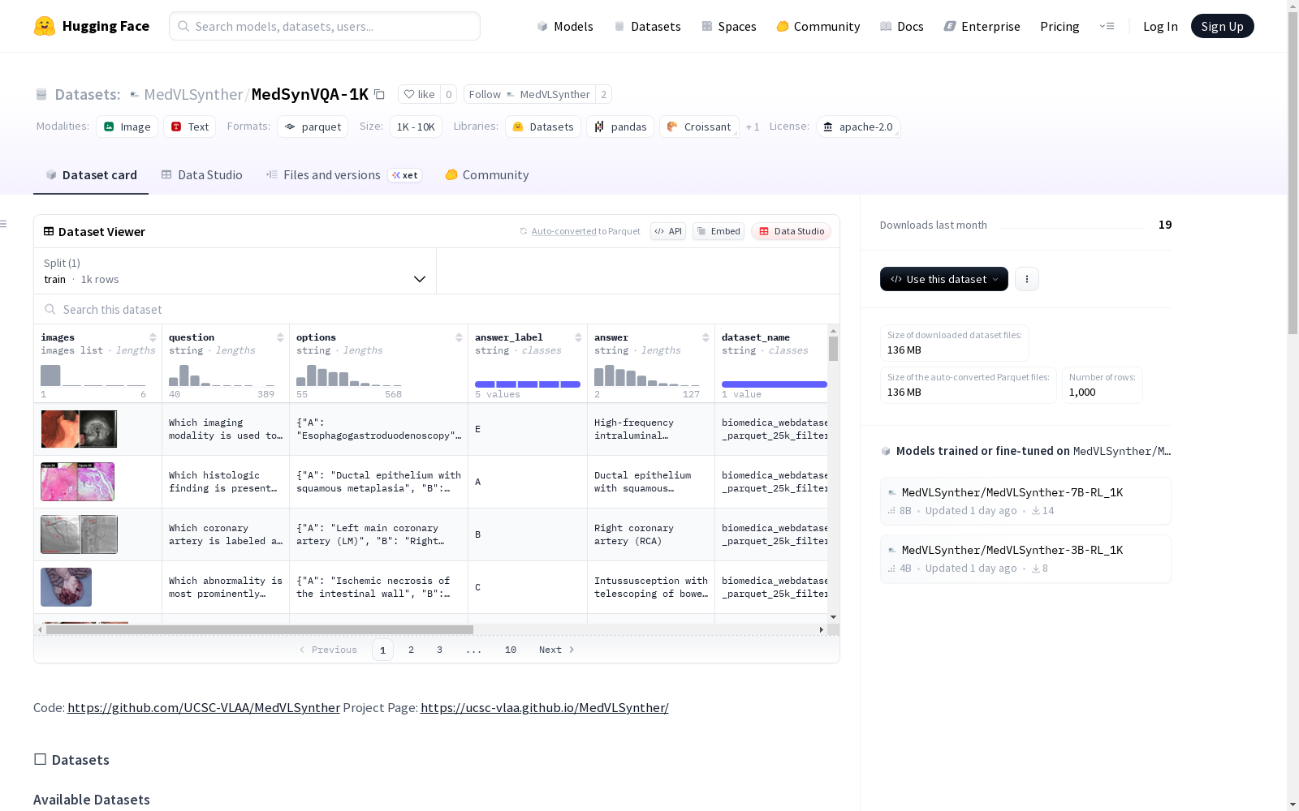The image size is (1299, 811).
Task: Click the sort icon on the options column
Action: (459, 337)
